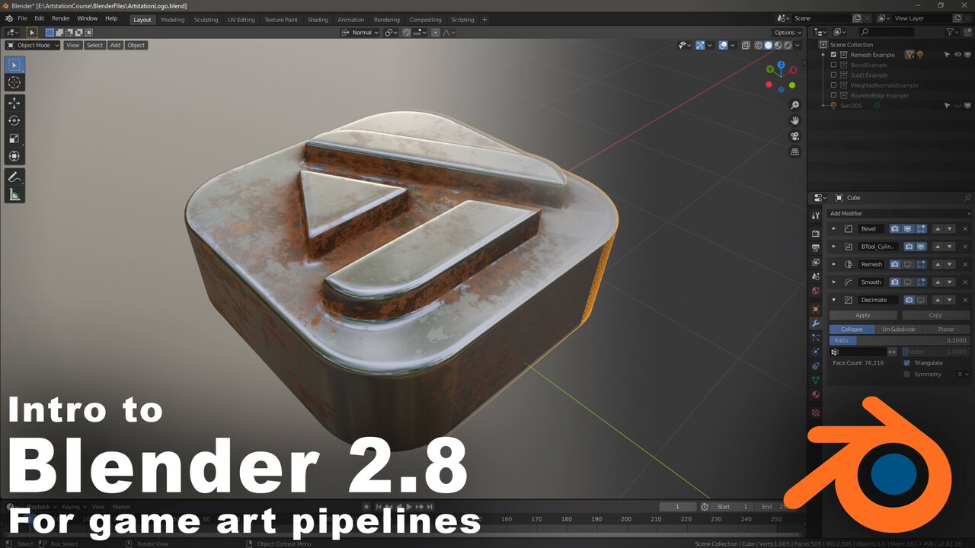Image resolution: width=975 pixels, height=548 pixels.
Task: Open the Object properties tab
Action: 816,309
